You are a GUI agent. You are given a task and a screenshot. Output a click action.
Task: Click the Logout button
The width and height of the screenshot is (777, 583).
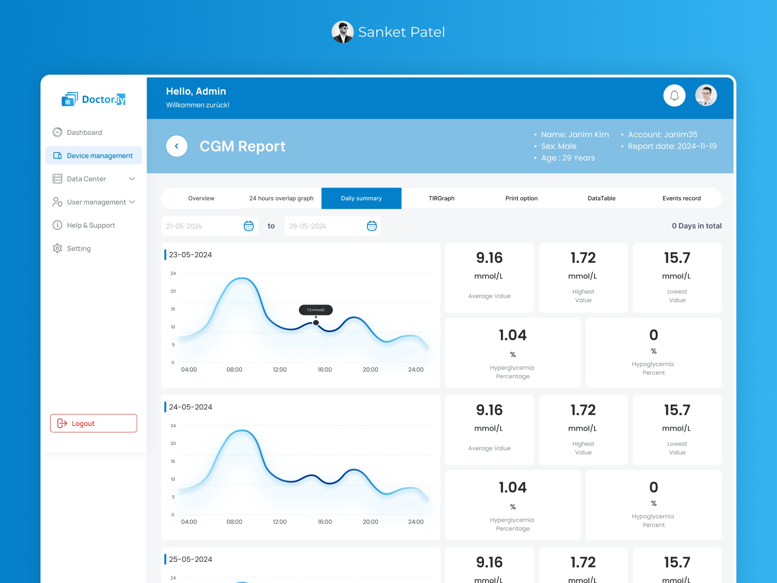[x=94, y=423]
